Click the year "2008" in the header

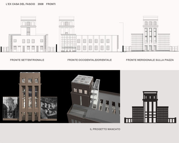click(x=40, y=4)
